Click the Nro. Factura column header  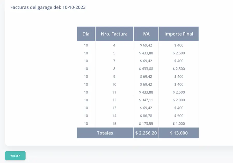point(114,34)
